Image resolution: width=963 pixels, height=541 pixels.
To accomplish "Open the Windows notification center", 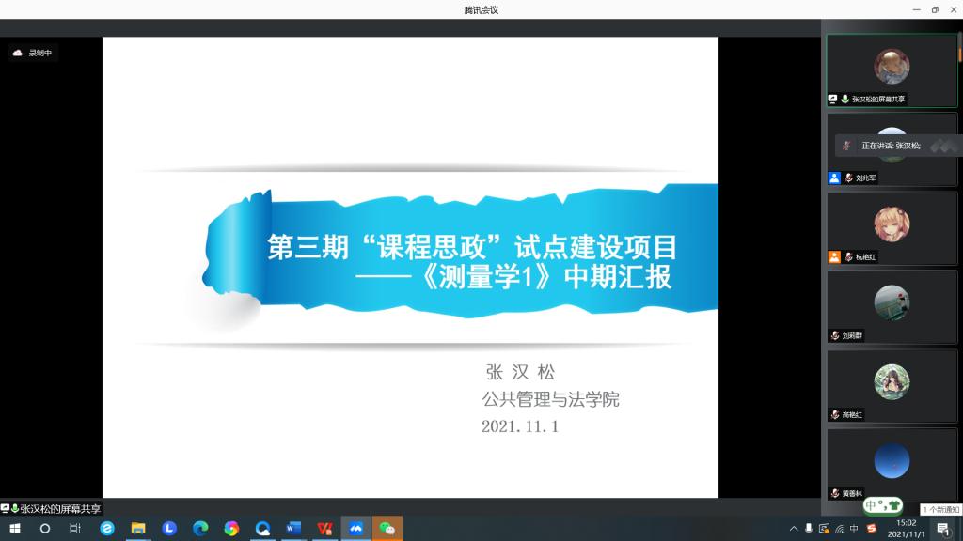I will click(x=942, y=529).
